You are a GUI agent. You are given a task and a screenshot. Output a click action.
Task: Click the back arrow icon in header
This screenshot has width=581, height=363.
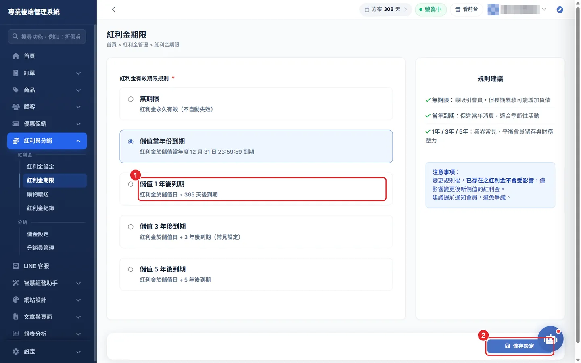pos(113,9)
